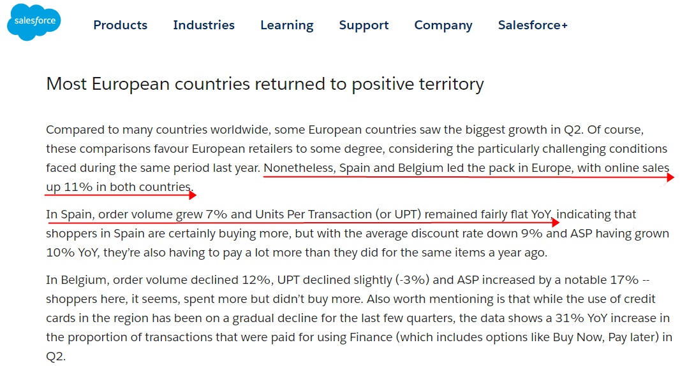This screenshot has height=366, width=680.
Task: Click the heading 'Most European countries returned to positive territory'
Action: coord(265,83)
